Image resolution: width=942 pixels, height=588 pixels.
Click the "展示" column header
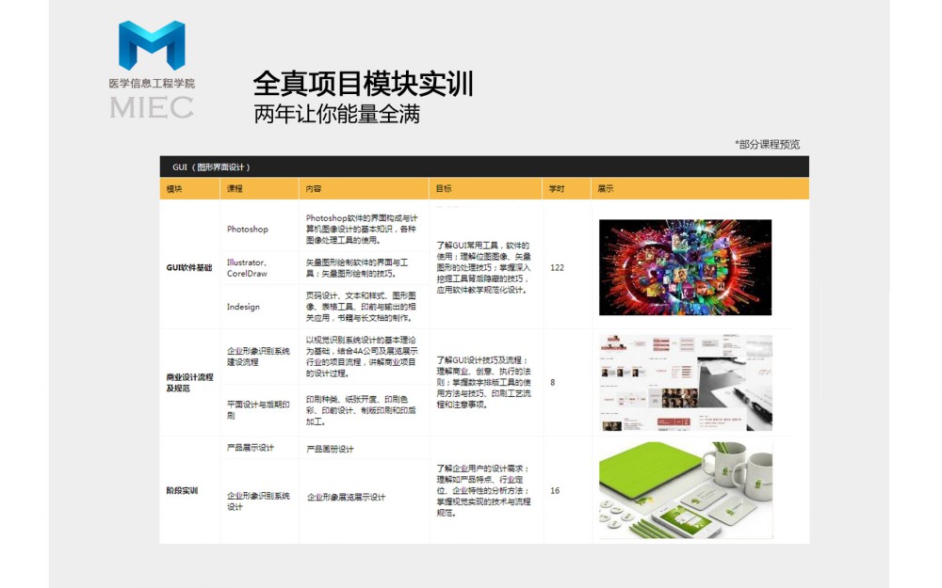(x=700, y=188)
